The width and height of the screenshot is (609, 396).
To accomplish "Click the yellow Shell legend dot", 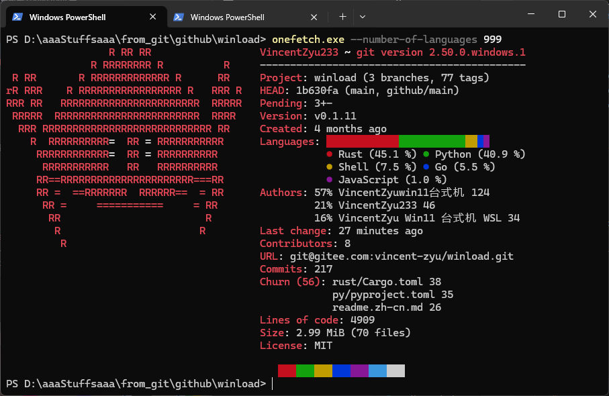I will 330,167.
